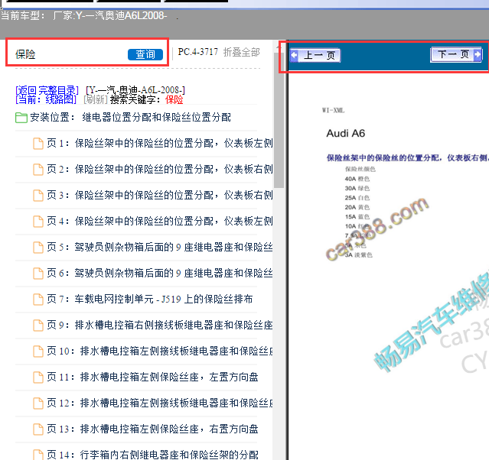This screenshot has height=460, width=489.
Task: Click the Audi A6 document heading
Action: pos(346,133)
